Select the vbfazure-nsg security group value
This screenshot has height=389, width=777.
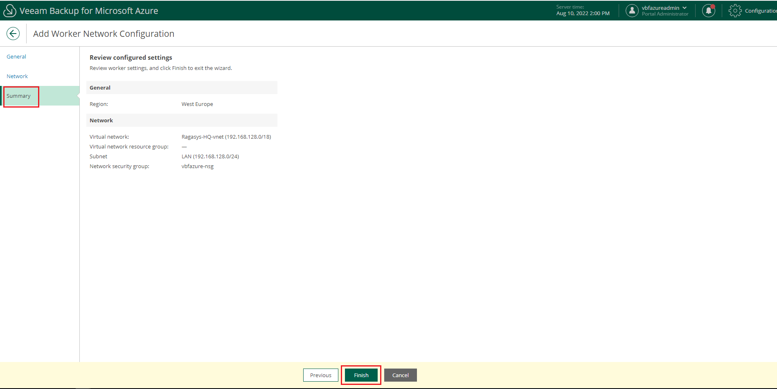pyautogui.click(x=198, y=166)
